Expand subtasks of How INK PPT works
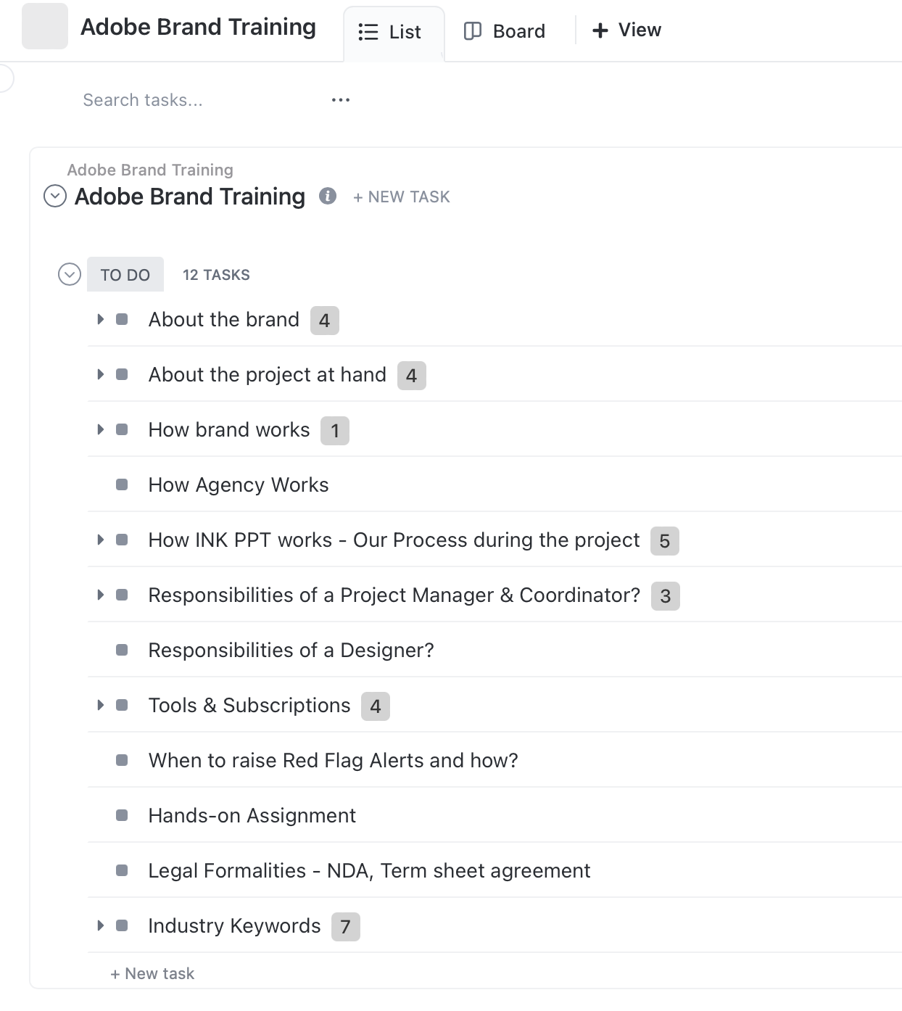 coord(101,540)
